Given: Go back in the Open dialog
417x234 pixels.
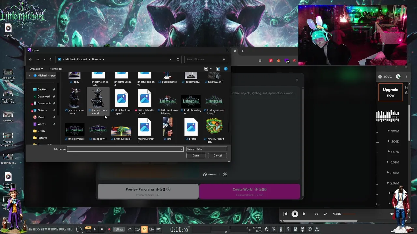Looking at the screenshot, I should click(30, 59).
